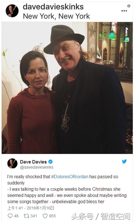Open the three-dot more options menu

(124, 11)
